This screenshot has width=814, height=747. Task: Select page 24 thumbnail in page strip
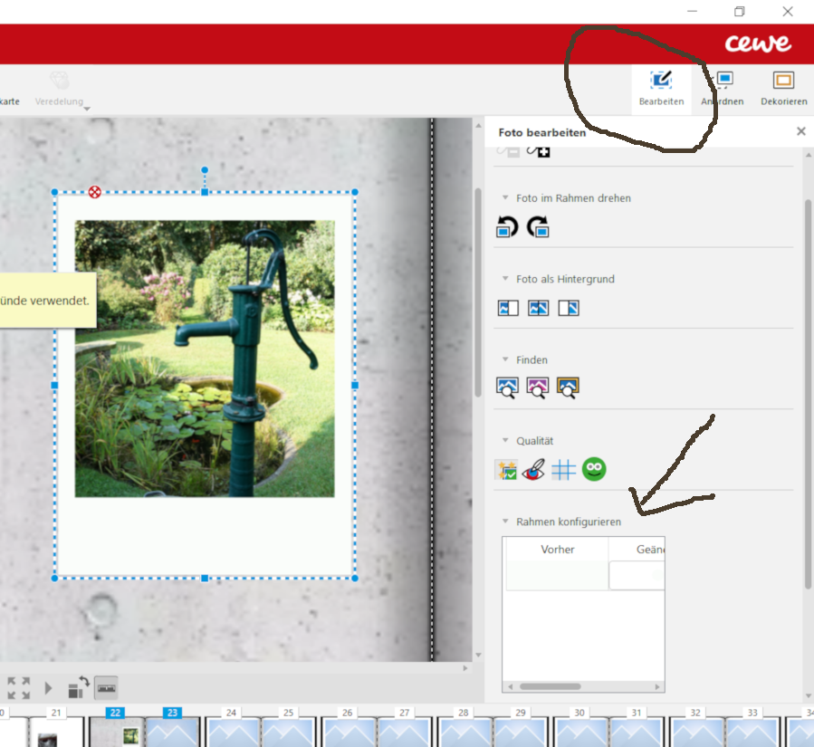[x=232, y=731]
